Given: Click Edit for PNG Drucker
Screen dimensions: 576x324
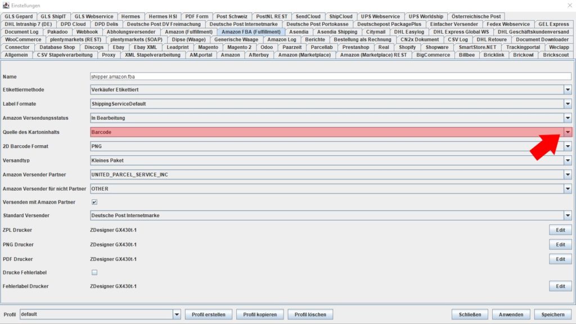Looking at the screenshot, I should pos(560,245).
